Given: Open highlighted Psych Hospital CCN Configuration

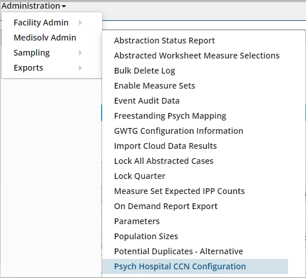Looking at the screenshot, I should coord(195,266).
